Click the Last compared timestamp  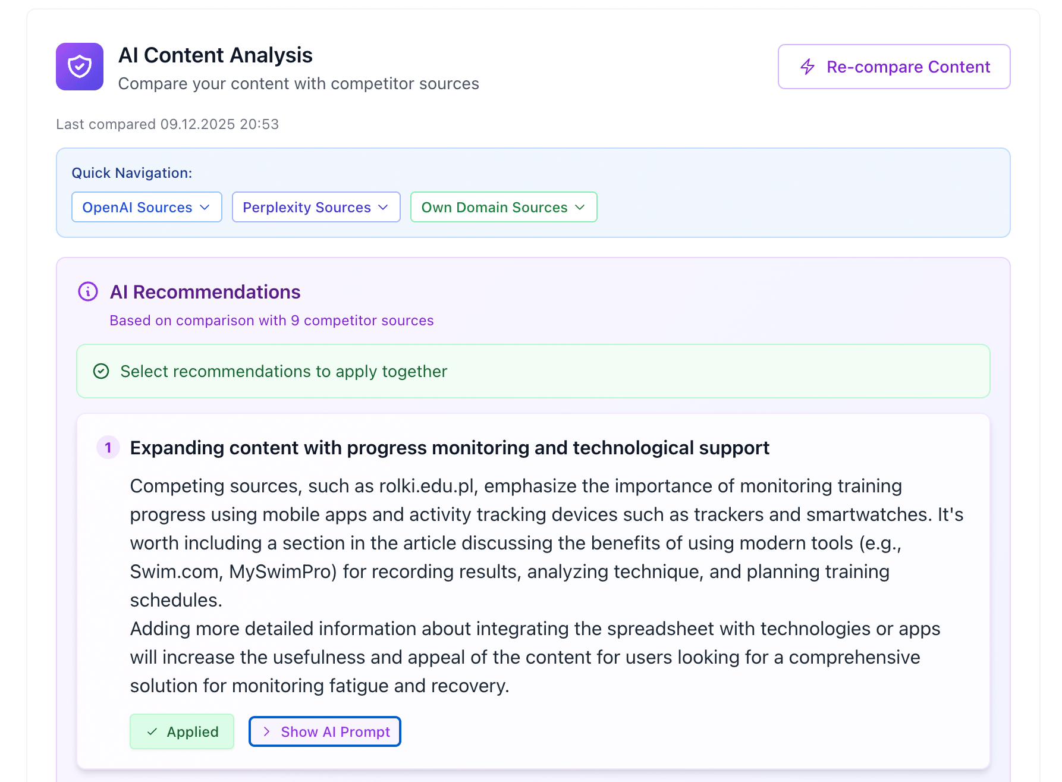pyautogui.click(x=167, y=124)
